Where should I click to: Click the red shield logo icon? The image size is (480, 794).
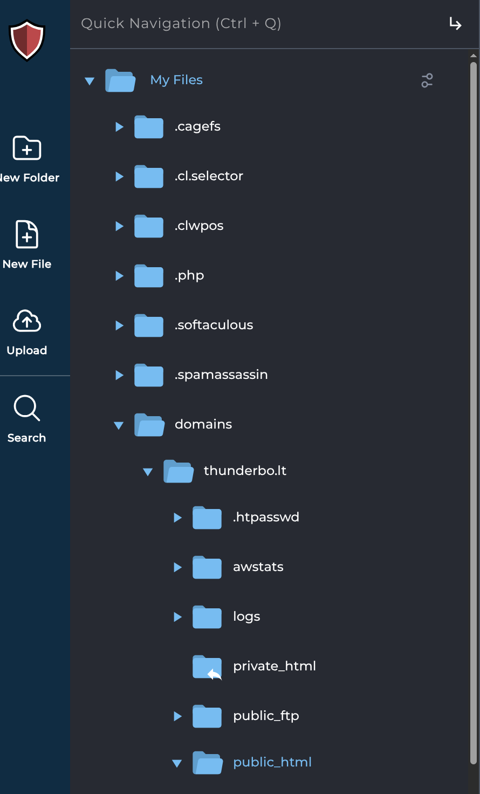click(26, 40)
